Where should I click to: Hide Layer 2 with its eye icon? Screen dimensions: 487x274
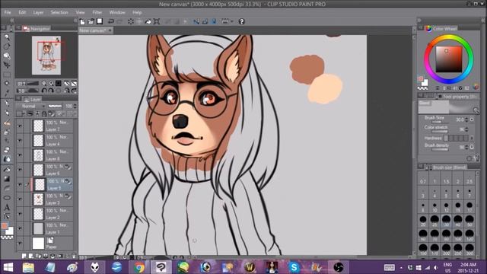point(21,214)
